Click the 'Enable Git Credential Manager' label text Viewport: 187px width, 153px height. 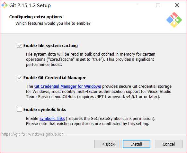[x=55, y=77]
